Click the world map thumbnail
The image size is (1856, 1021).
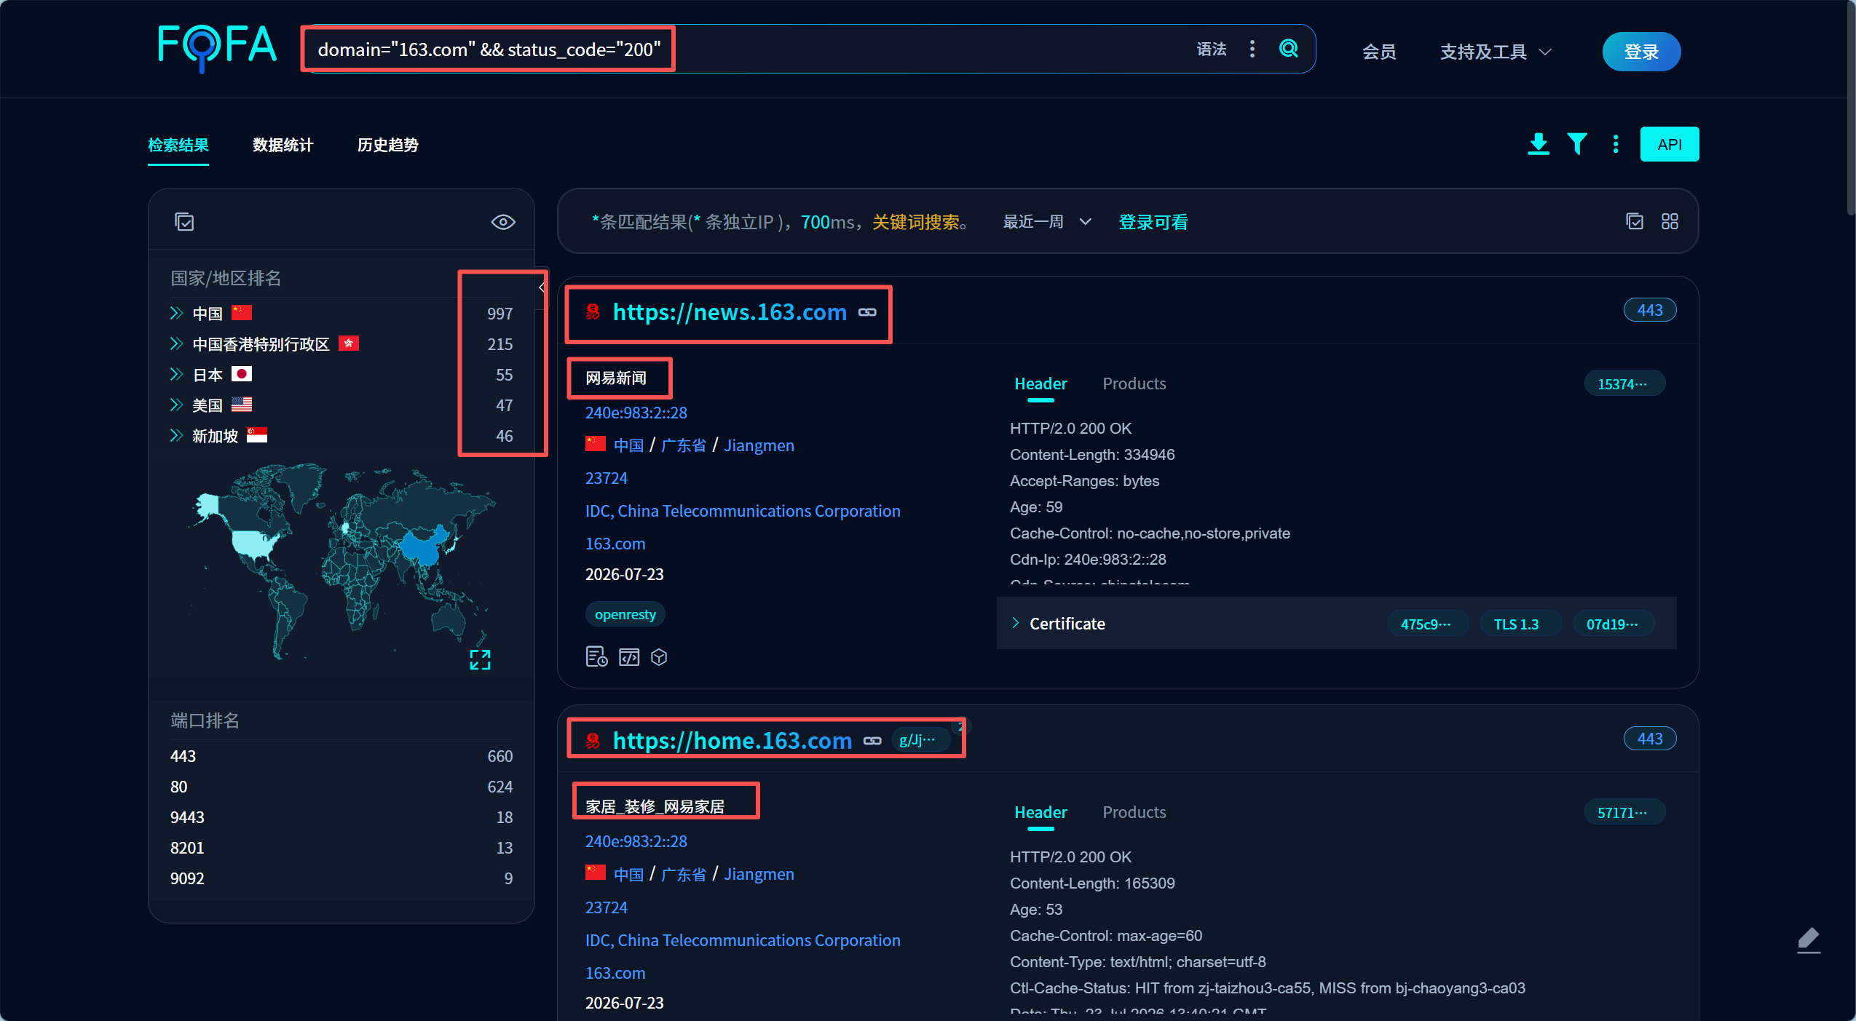(342, 560)
